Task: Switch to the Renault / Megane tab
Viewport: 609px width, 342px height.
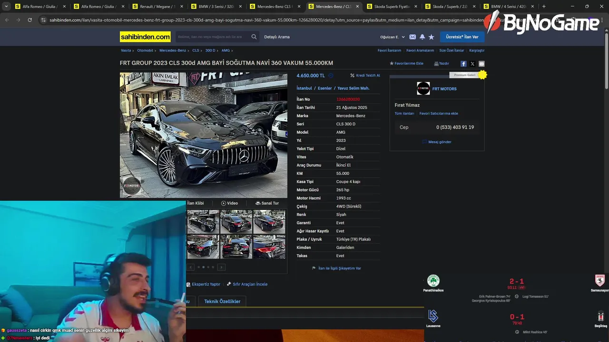Action: tap(157, 7)
